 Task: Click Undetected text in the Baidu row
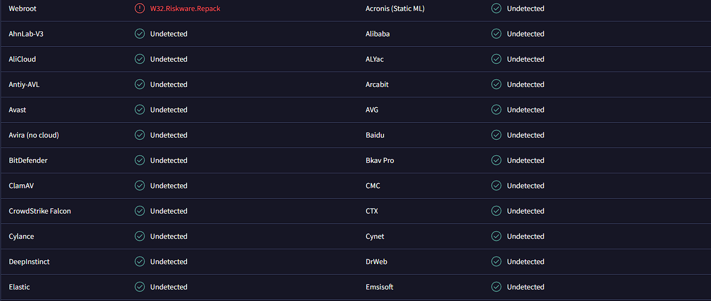point(526,135)
